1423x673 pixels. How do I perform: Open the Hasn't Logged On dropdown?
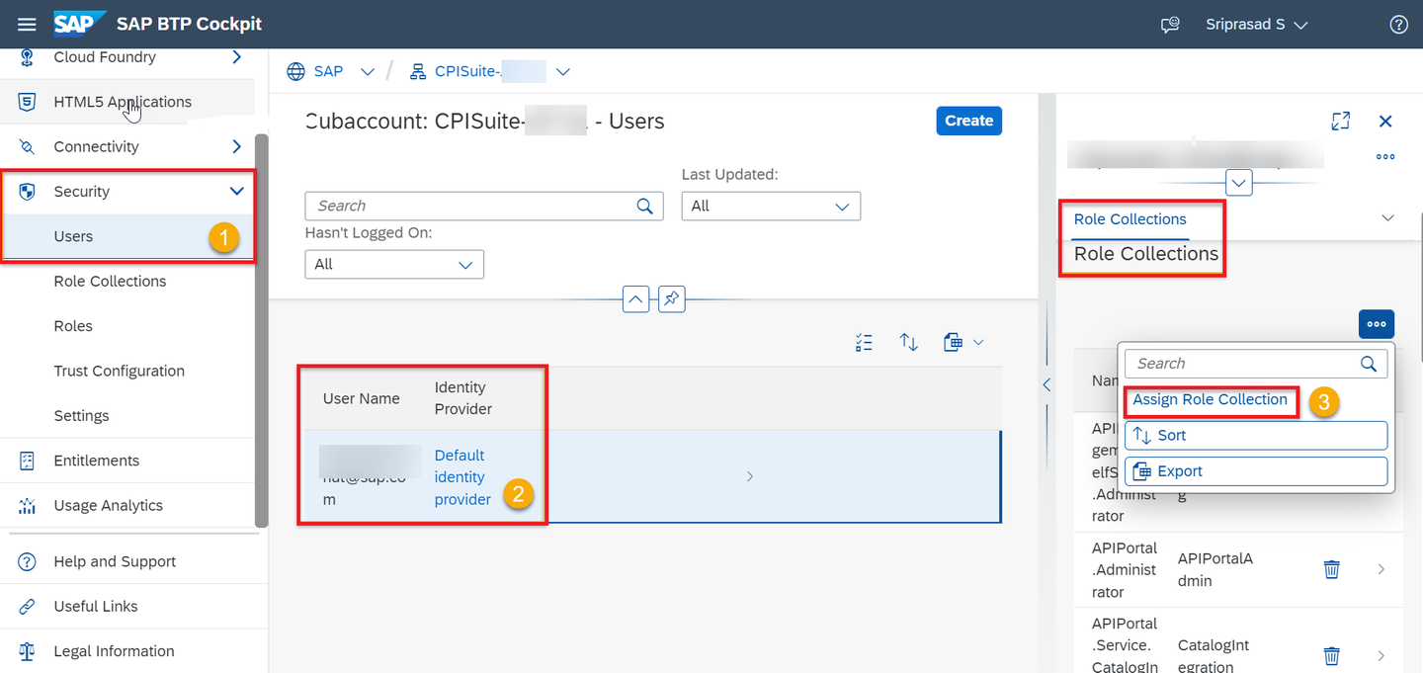(x=394, y=264)
